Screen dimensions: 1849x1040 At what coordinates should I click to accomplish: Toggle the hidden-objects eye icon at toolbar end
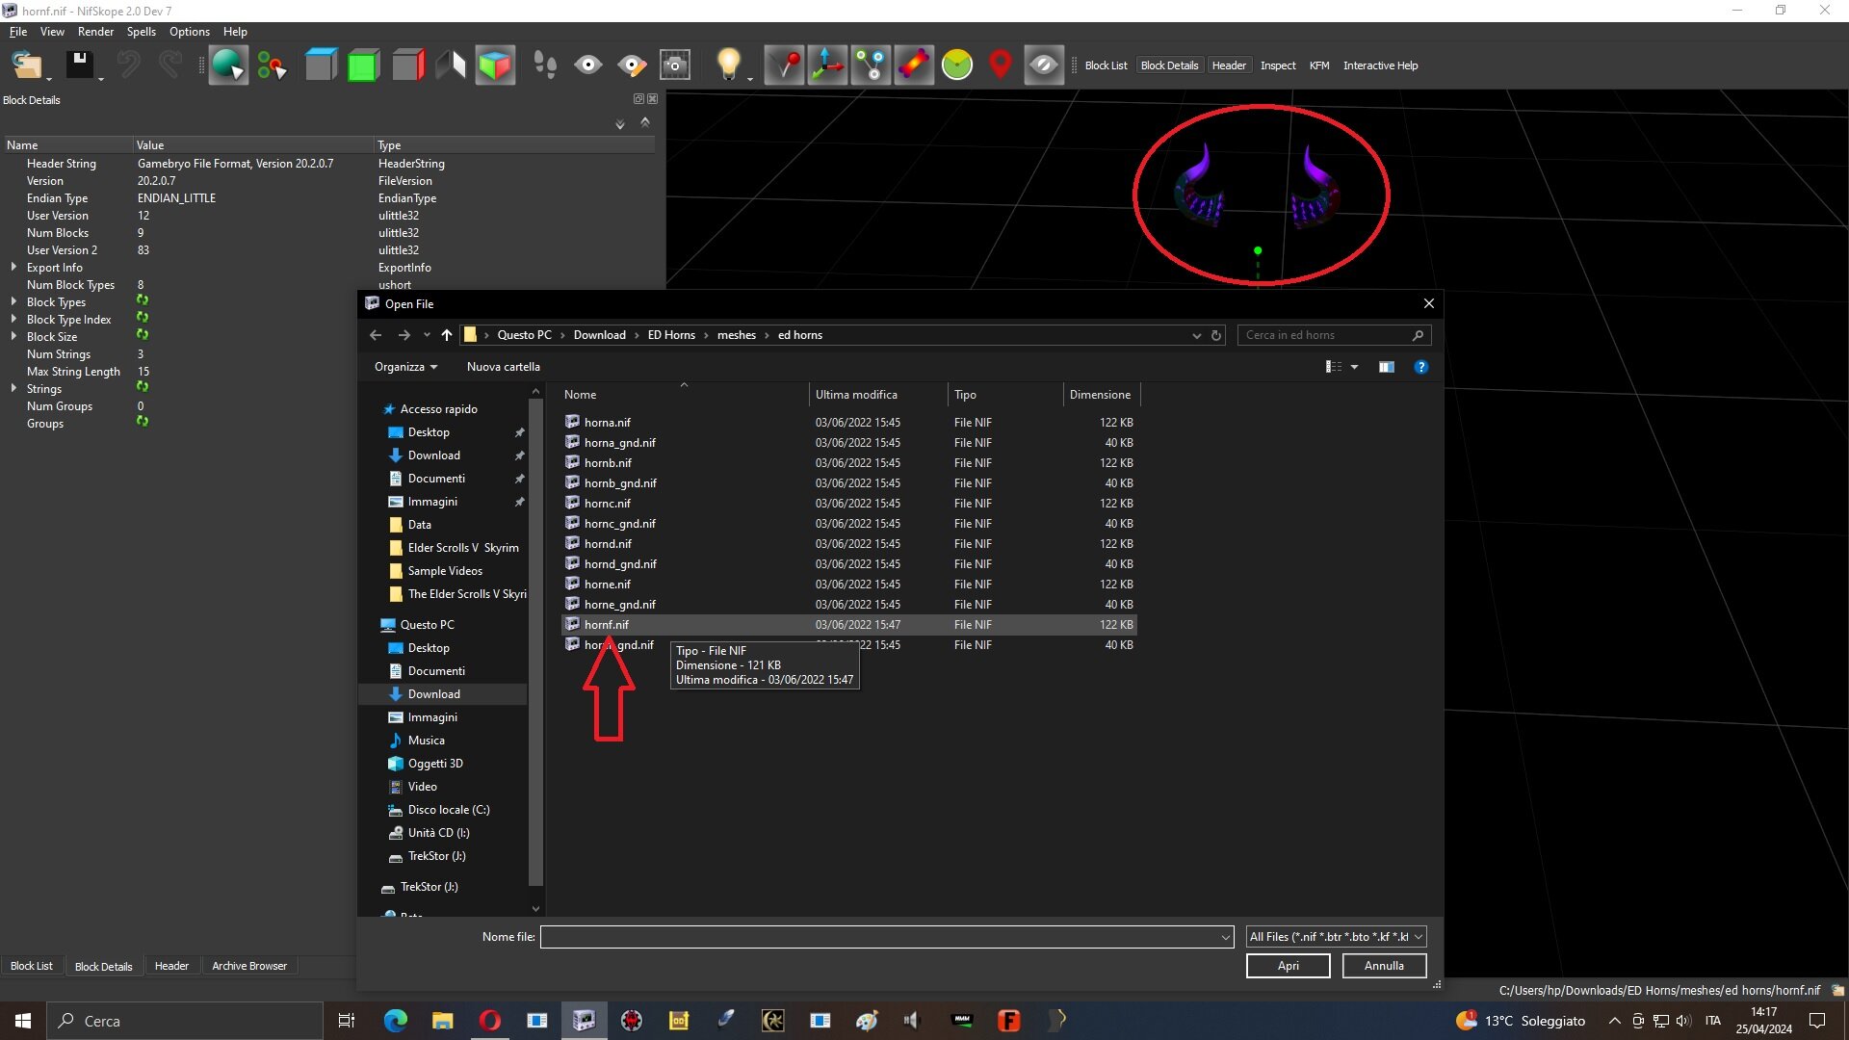pos(1043,65)
